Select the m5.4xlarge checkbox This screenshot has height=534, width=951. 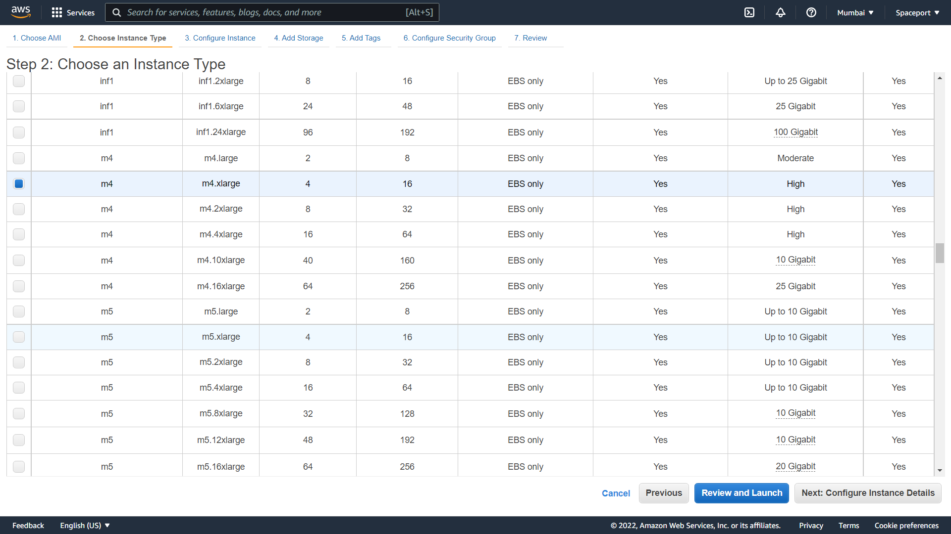[19, 388]
